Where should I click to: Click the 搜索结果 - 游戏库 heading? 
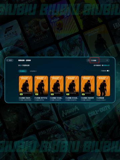pos(25,60)
